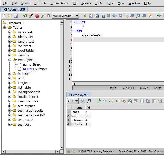The image size is (164, 155).
Task: Expand the json table node
Action: 9,78
